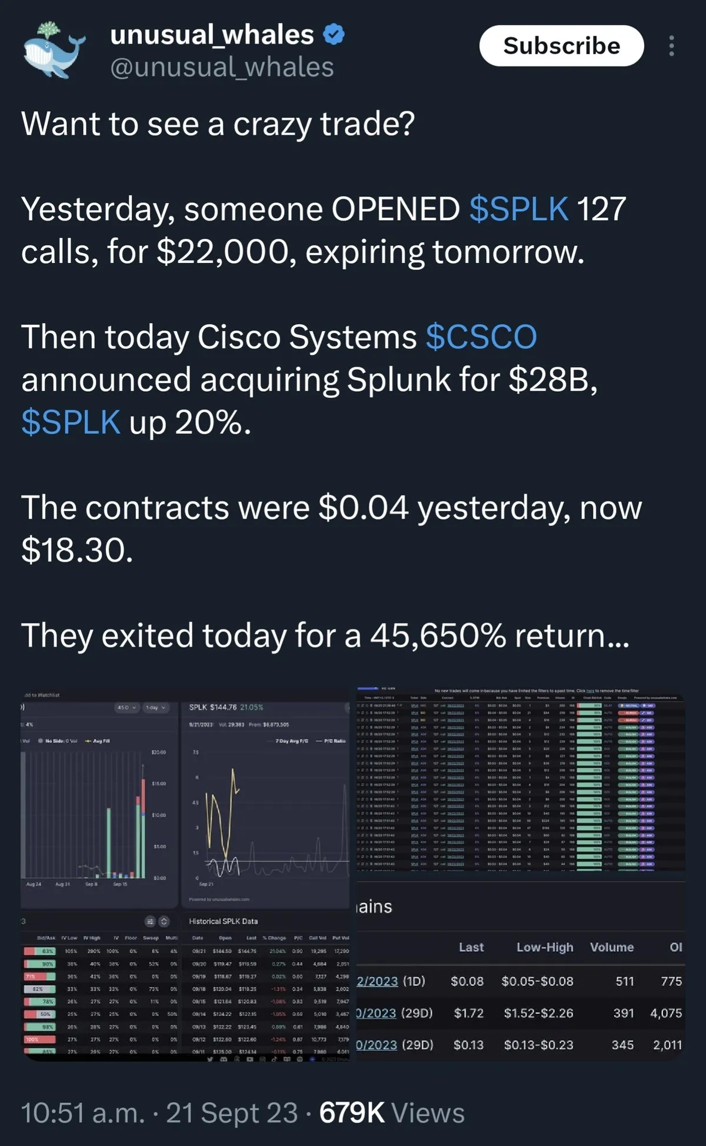Click the expand arrows icon beside filter icon
Image resolution: width=706 pixels, height=1146 pixels.
click(x=164, y=921)
